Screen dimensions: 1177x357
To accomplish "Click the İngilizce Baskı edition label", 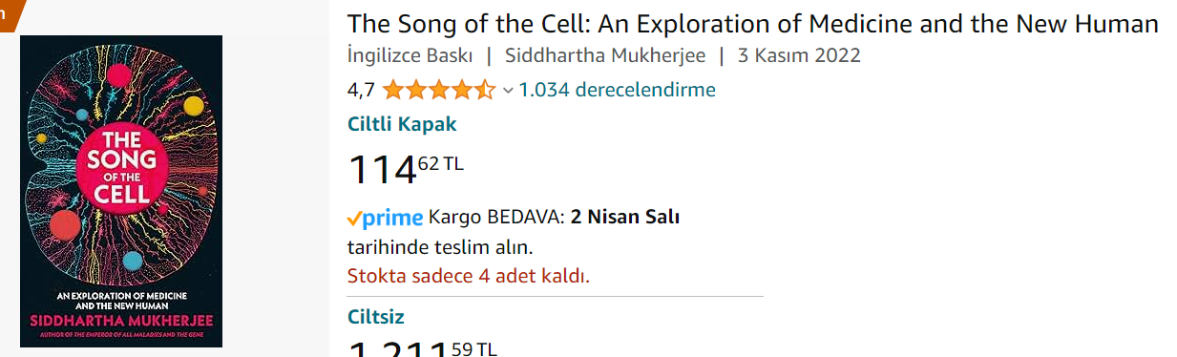I will (x=410, y=55).
